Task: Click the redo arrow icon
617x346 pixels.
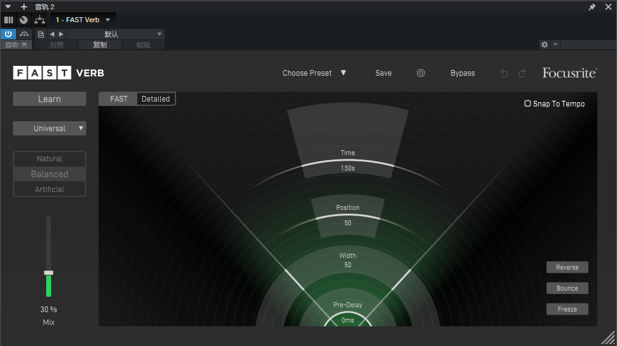Action: click(x=522, y=73)
